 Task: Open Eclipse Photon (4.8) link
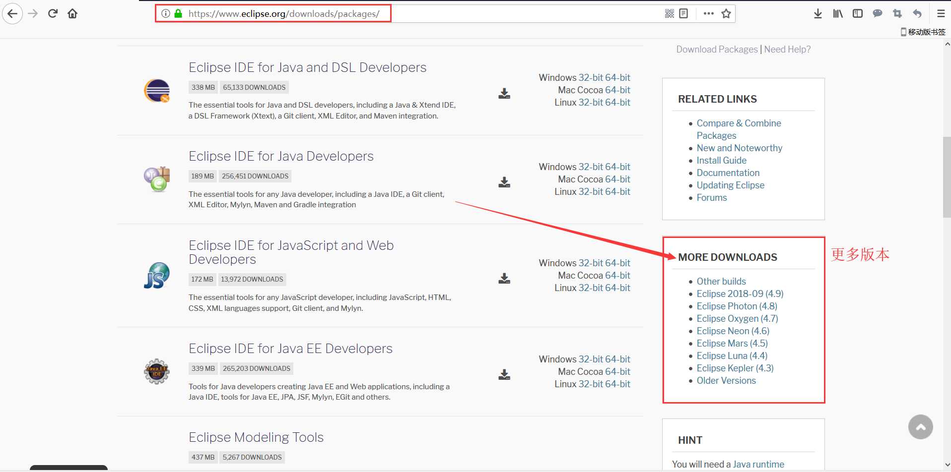point(737,306)
